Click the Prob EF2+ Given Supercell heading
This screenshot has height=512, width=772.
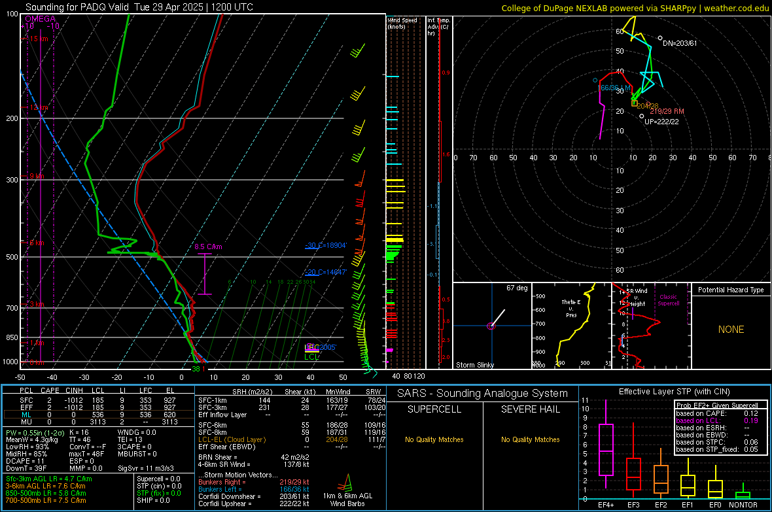(x=717, y=405)
